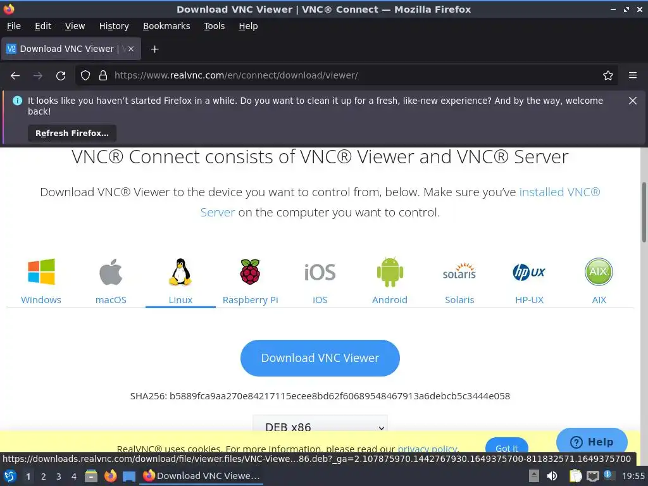Select the AIX green logo
Screen dimensions: 648x486
pos(599,271)
